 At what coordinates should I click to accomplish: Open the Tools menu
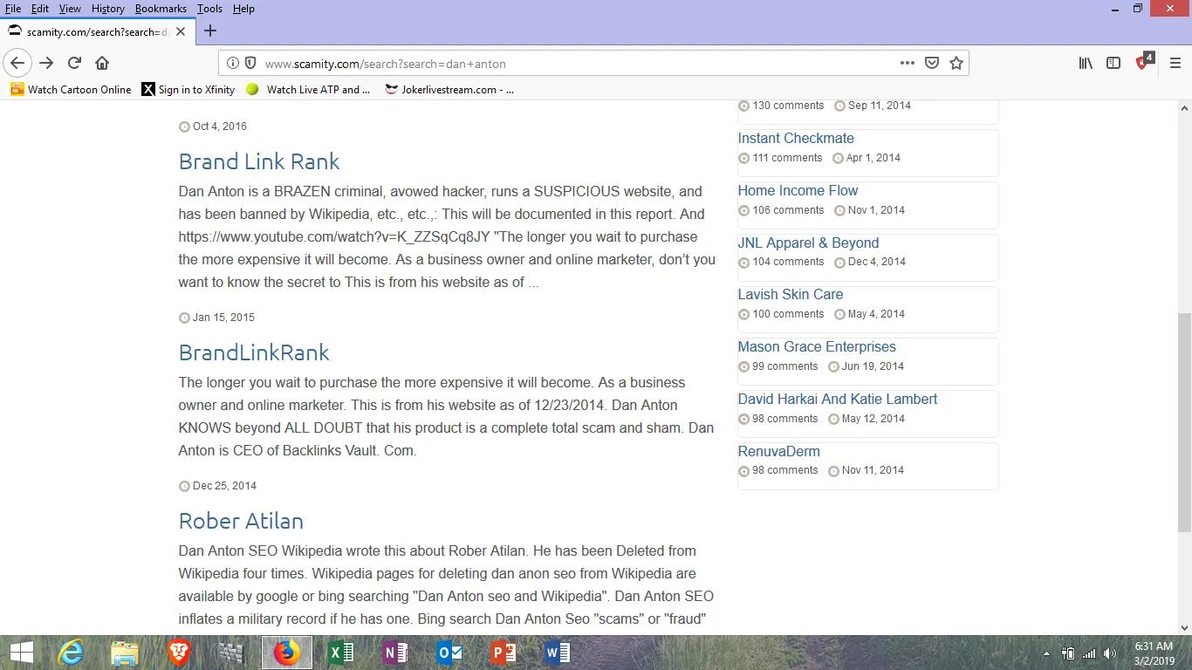pos(209,9)
